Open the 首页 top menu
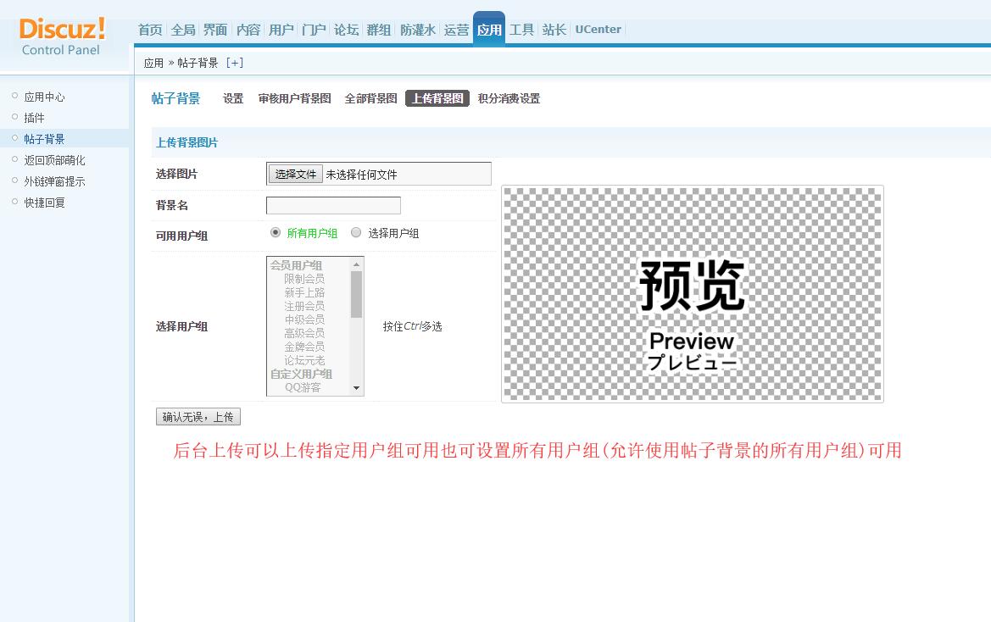991x622 pixels. 150,30
